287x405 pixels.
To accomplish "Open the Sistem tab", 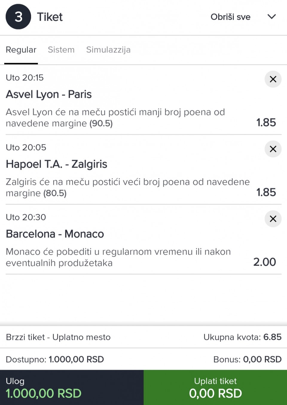I will pos(61,50).
